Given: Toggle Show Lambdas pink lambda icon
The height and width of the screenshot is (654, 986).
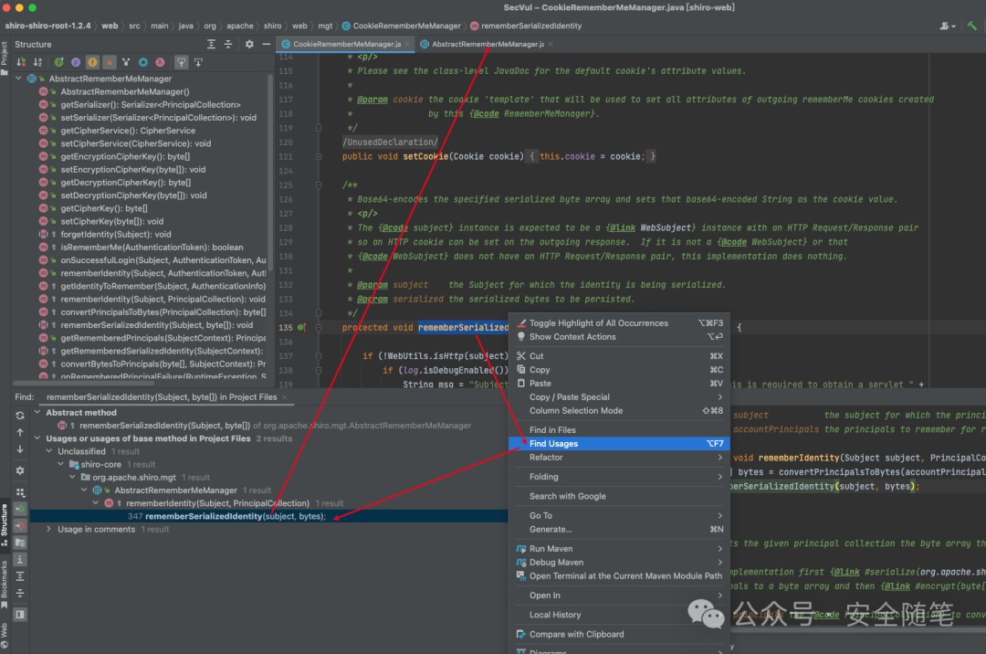Looking at the screenshot, I should pos(161,62).
